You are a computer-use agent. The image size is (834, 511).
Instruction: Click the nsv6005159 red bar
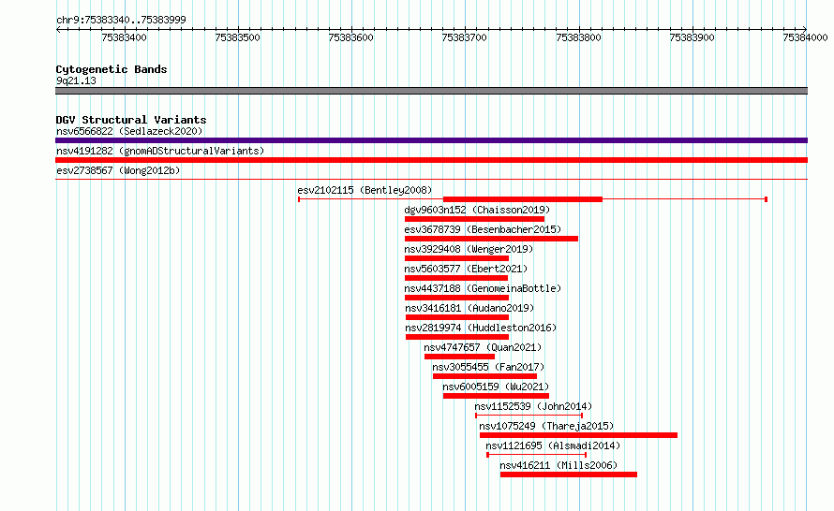tap(497, 396)
